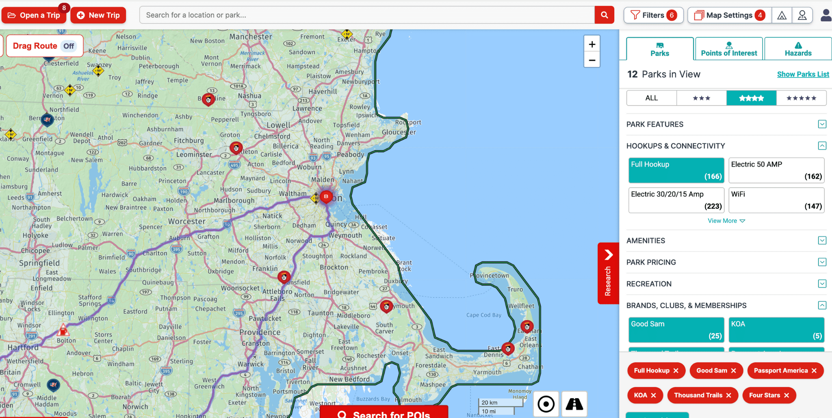Expand the Amenities section
Image resolution: width=832 pixels, height=418 pixels.
click(822, 241)
